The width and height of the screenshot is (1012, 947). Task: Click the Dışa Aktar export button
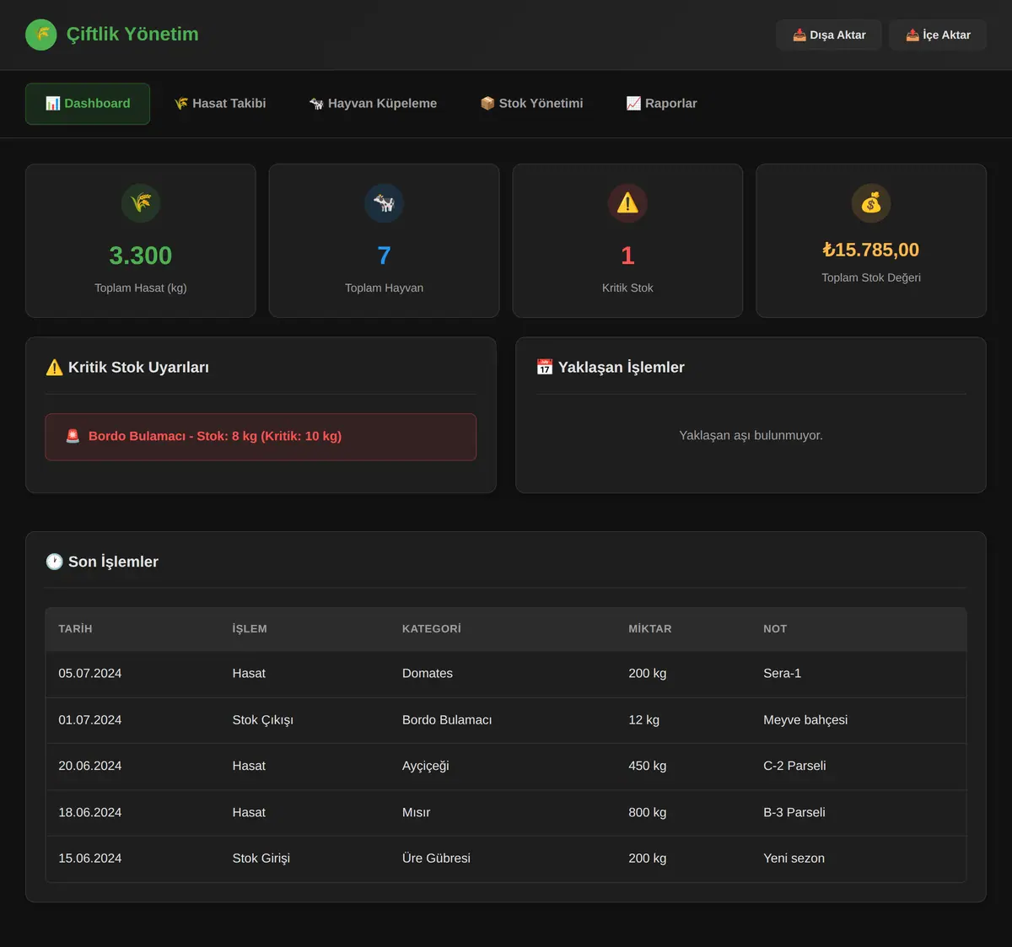click(829, 35)
